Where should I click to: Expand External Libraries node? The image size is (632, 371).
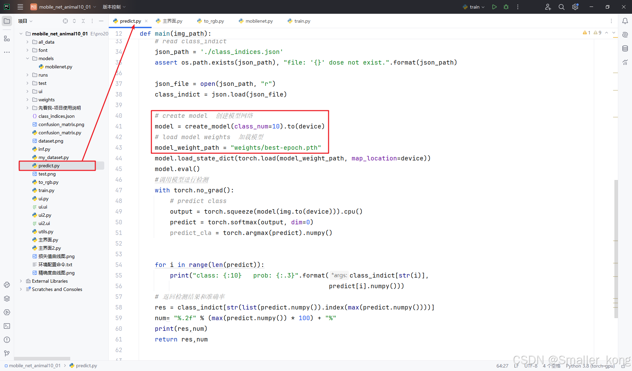pyautogui.click(x=21, y=281)
